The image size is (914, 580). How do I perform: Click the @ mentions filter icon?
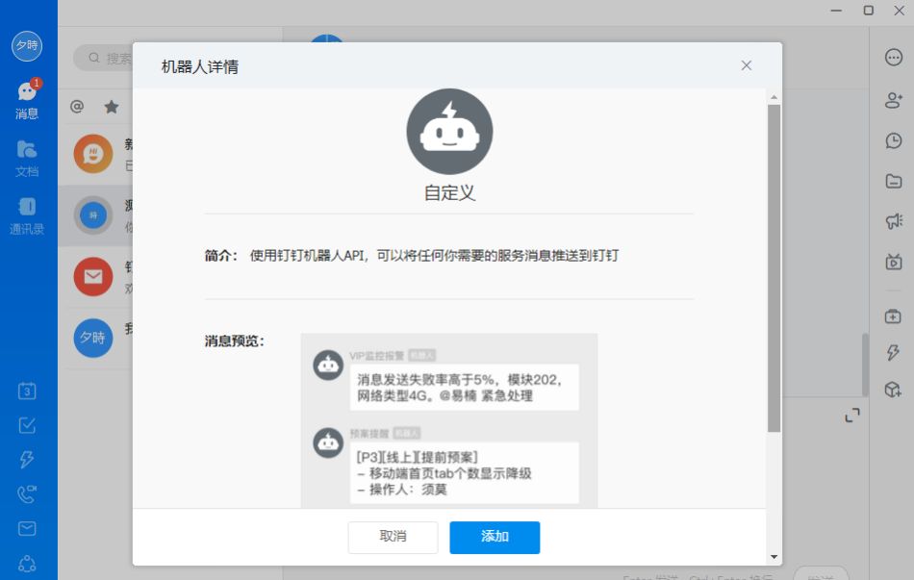(77, 107)
